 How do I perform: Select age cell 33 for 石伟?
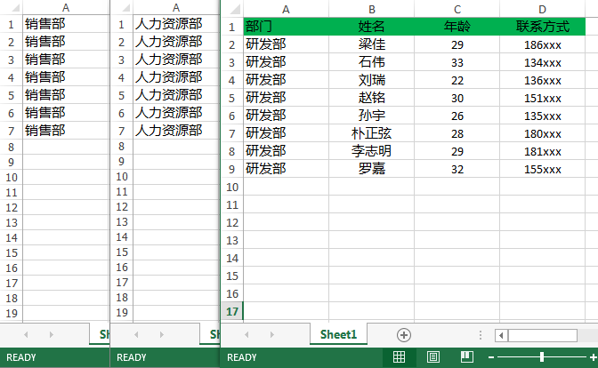click(457, 62)
